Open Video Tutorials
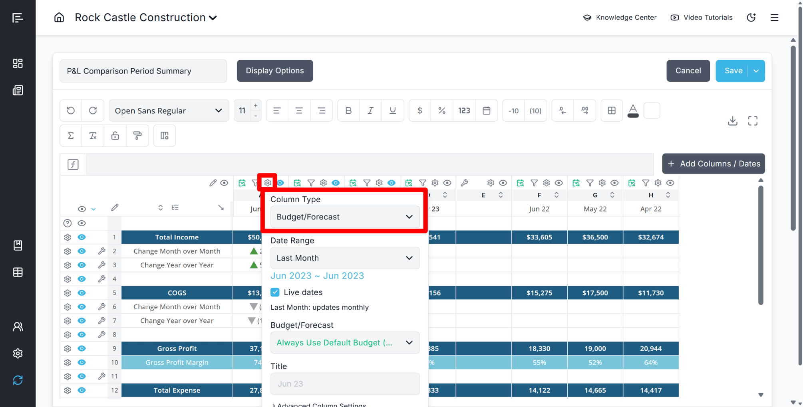The image size is (803, 407). (x=701, y=18)
